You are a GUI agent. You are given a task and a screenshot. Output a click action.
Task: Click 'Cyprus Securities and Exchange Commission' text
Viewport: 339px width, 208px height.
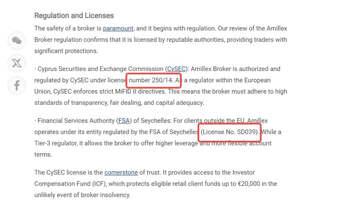click(x=100, y=69)
